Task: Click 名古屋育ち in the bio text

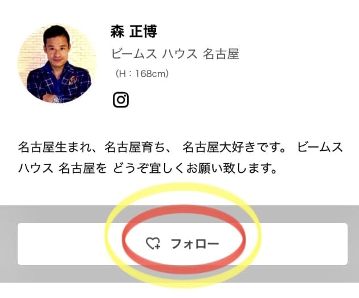Action: coord(134,147)
